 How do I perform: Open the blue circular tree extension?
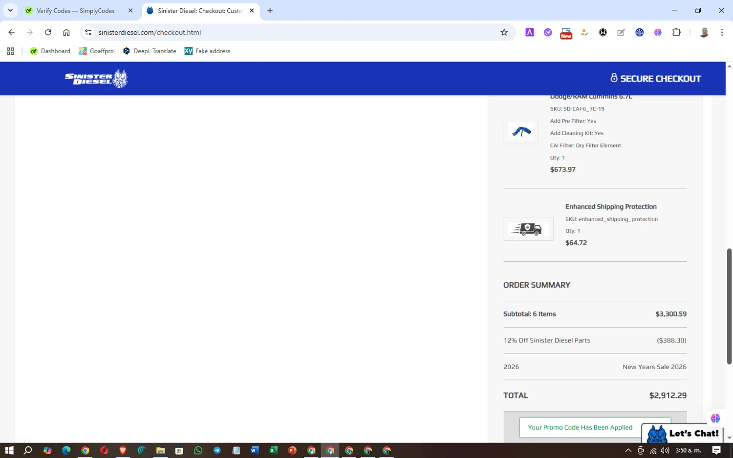pos(639,32)
